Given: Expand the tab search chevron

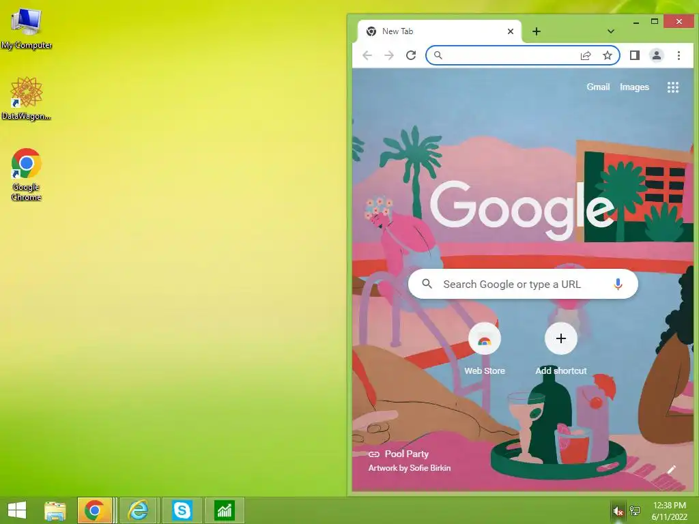Looking at the screenshot, I should coord(611,31).
